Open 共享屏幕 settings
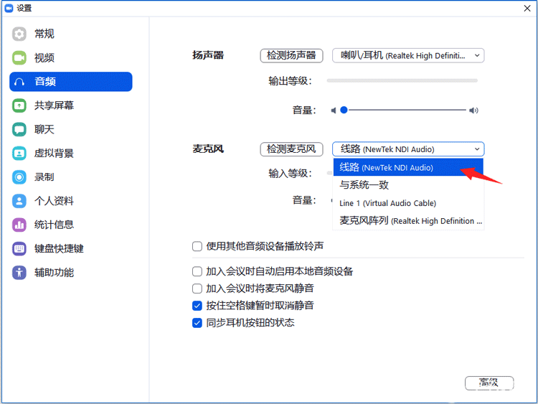The width and height of the screenshot is (538, 404). pos(71,105)
